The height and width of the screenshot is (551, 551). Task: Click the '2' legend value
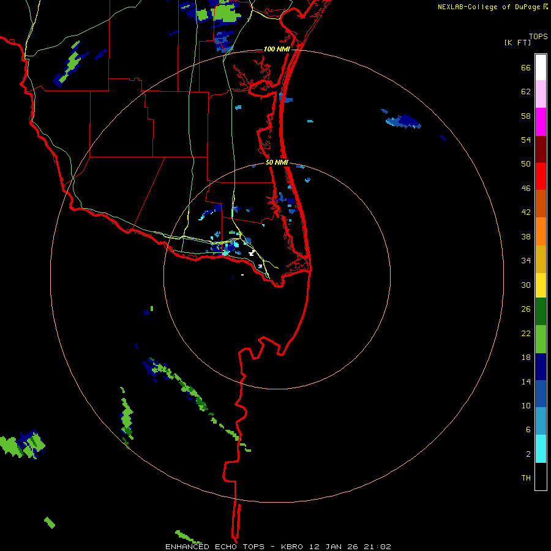[528, 454]
